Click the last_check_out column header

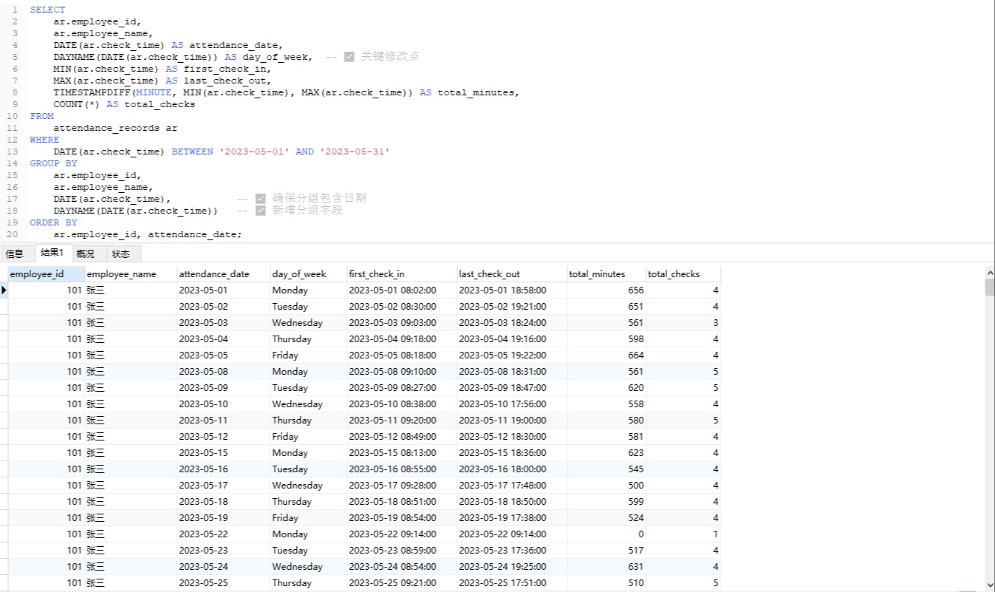point(512,273)
